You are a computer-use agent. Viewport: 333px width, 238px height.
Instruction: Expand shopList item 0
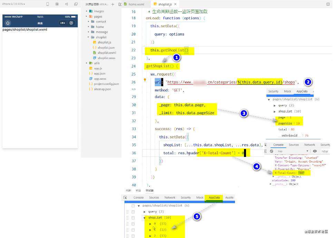pos(150,224)
